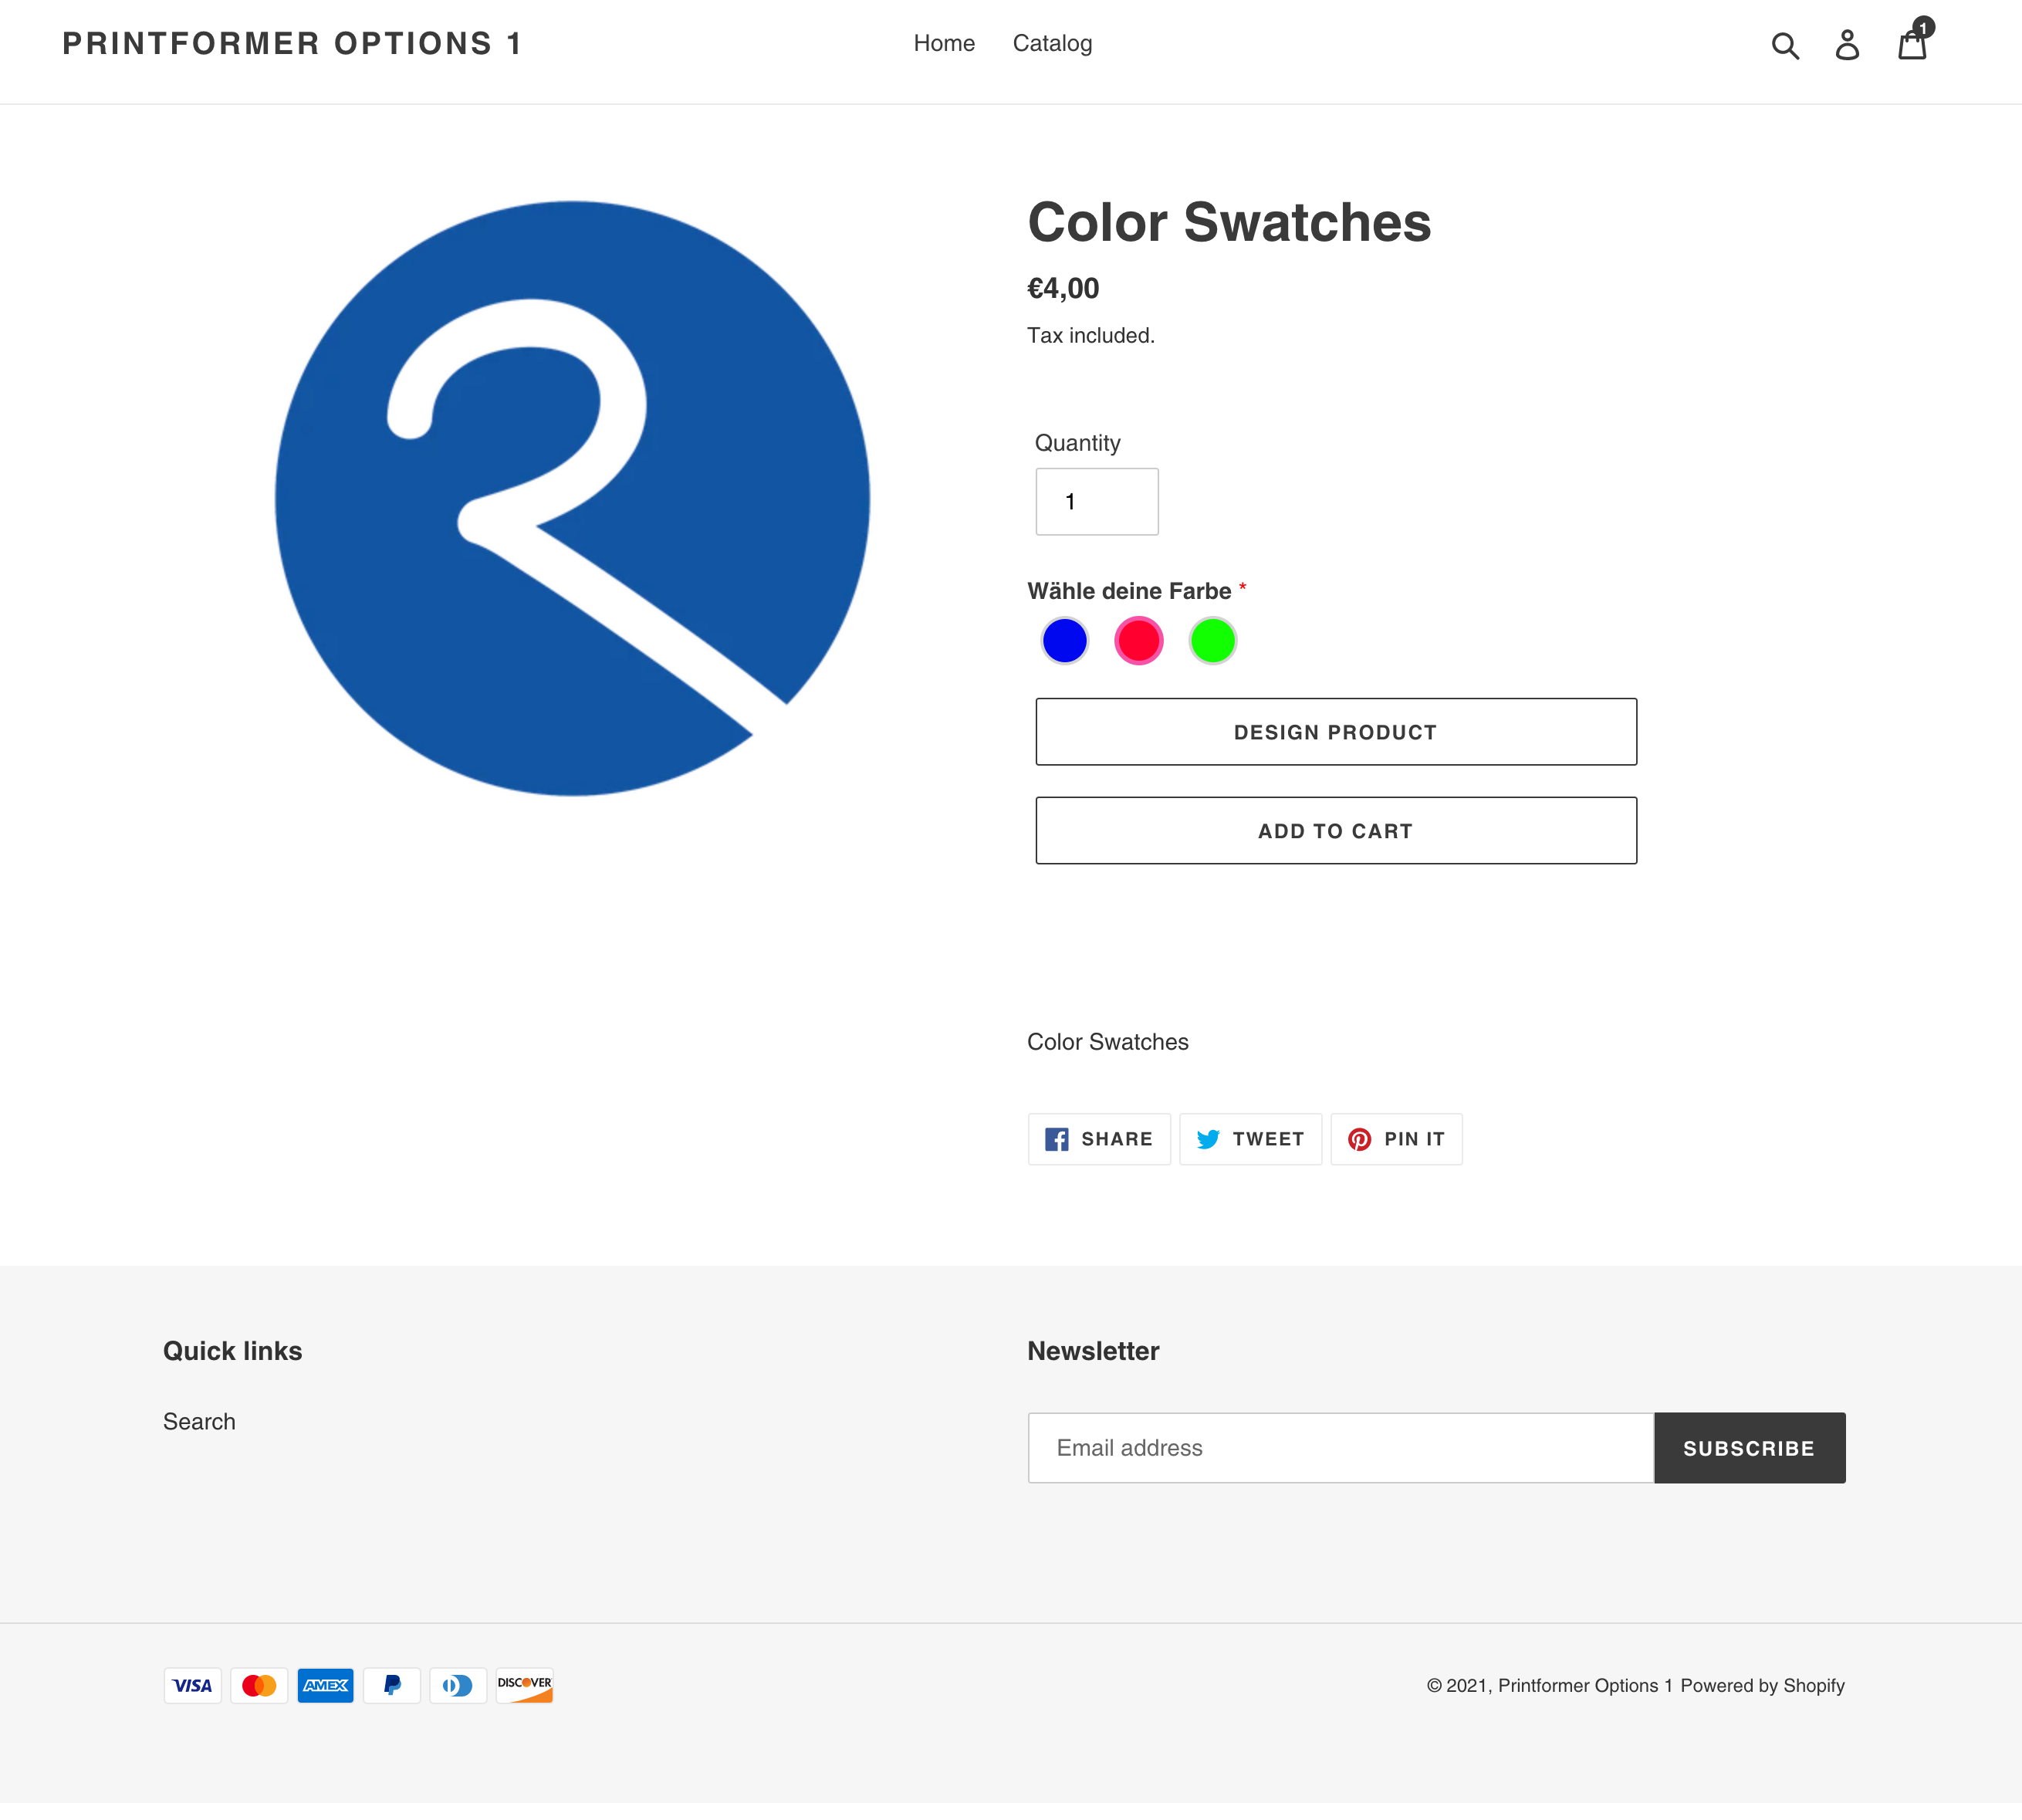2022x1820 pixels.
Task: Click the Design Product button
Action: pyautogui.click(x=1335, y=732)
